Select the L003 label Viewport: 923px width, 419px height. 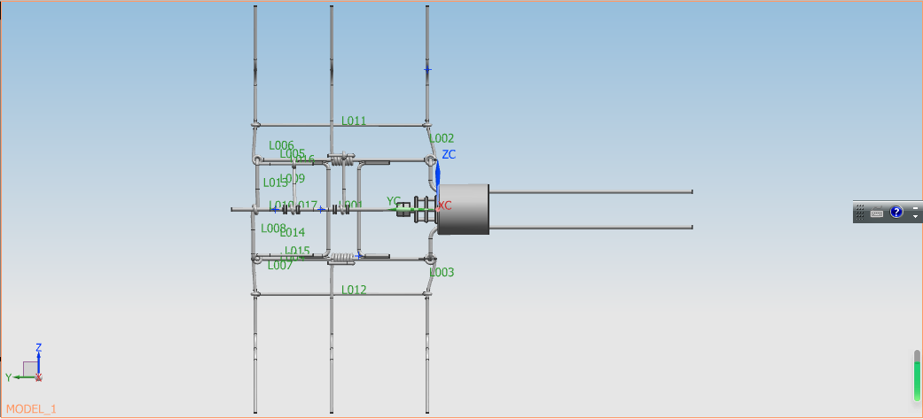(x=442, y=272)
